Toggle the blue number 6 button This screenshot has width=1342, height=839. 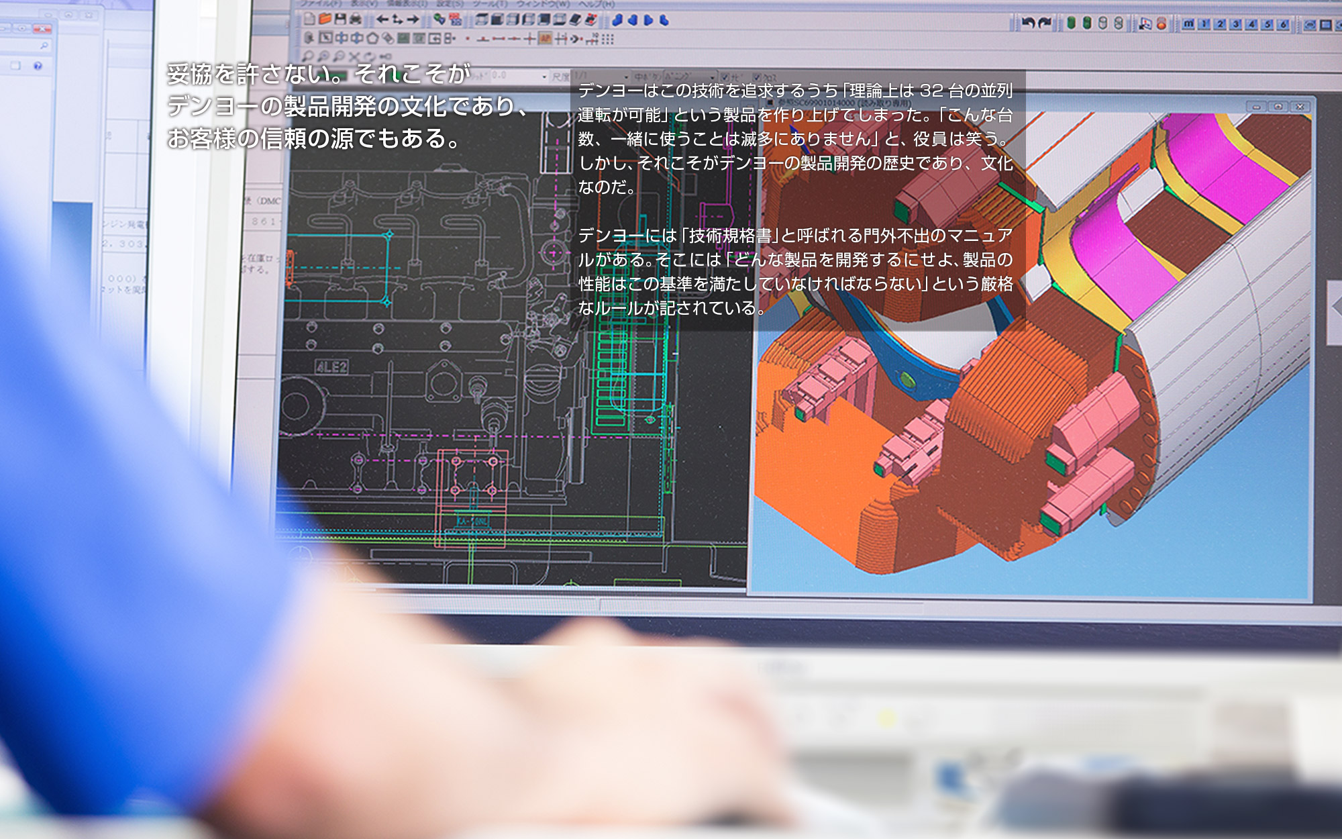1283,23
